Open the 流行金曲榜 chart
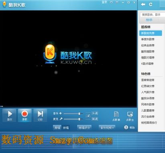165x153 pixels. (x=148, y=117)
